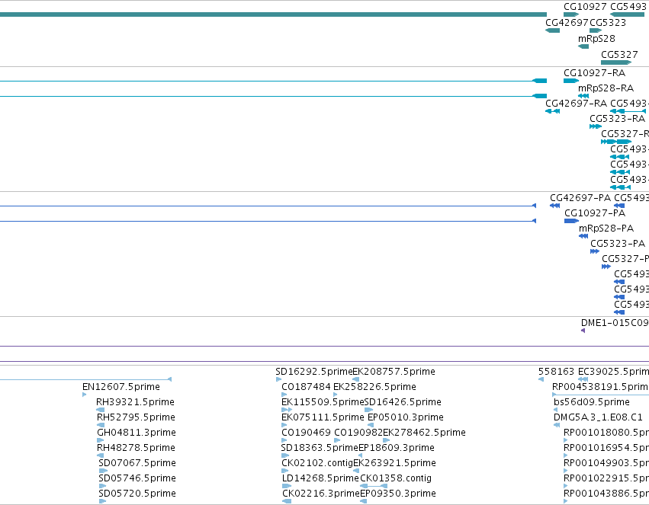The height and width of the screenshot is (505, 649).
Task: Open EST EK258226.5prime
Action: pos(374,387)
